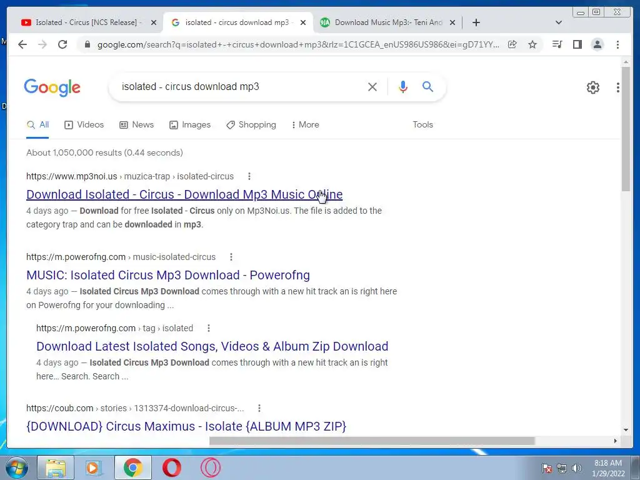Go to the Google logo homepage
The width and height of the screenshot is (640, 480).
pyautogui.click(x=52, y=87)
